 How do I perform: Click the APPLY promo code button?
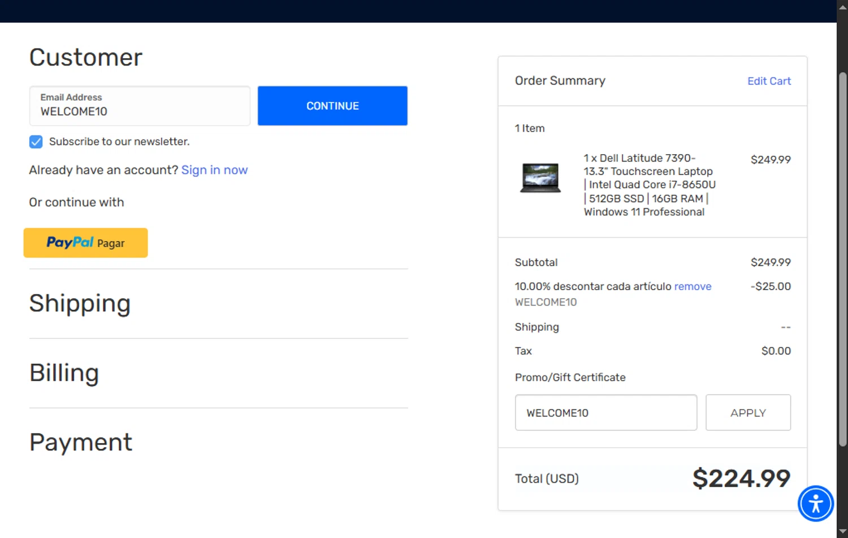tap(748, 413)
